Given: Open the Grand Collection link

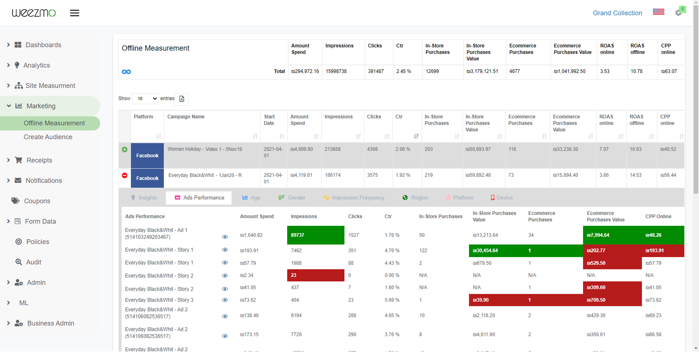Looking at the screenshot, I should (617, 13).
